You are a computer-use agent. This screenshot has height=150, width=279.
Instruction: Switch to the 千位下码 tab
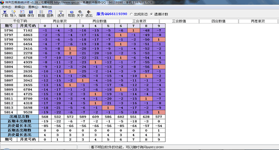[20, 21]
